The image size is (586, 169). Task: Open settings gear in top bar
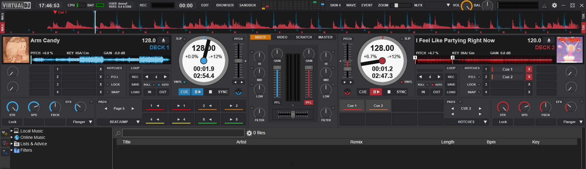pos(554,5)
